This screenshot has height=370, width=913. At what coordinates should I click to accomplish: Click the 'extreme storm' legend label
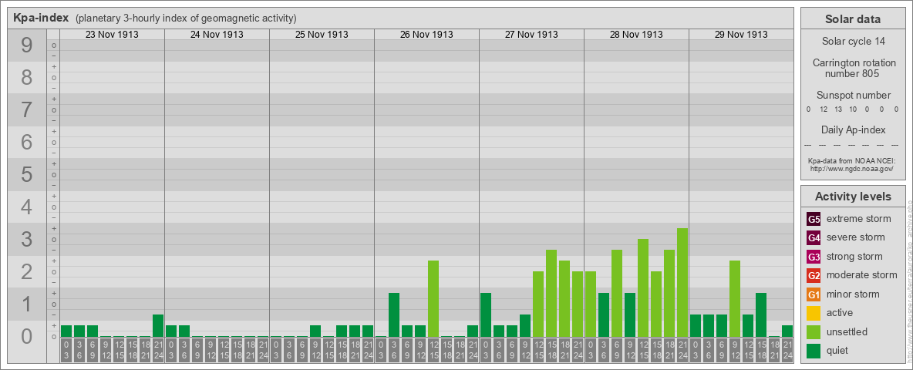[859, 219]
